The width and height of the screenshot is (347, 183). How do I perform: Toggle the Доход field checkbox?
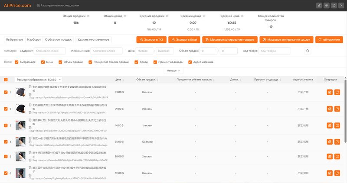click(x=136, y=62)
